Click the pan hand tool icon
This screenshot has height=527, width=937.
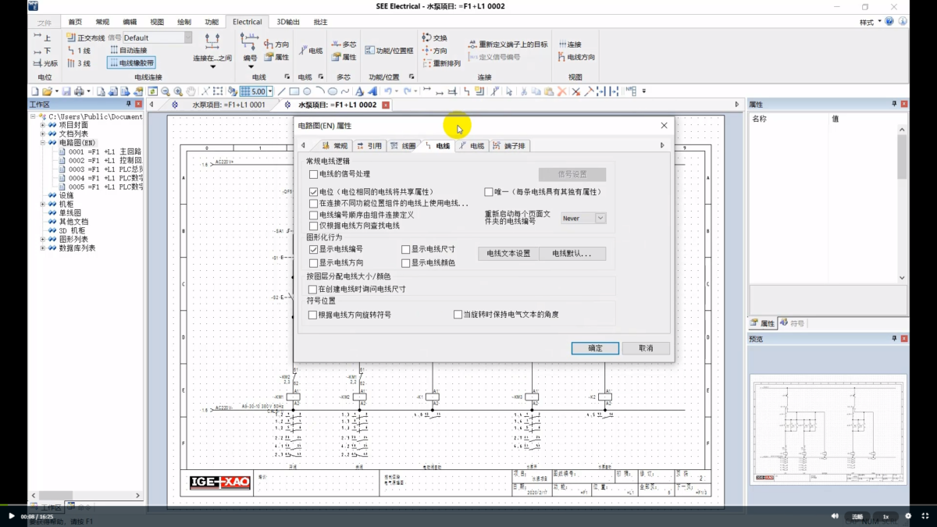coord(192,91)
